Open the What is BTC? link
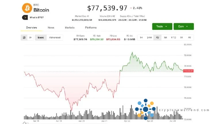The height and width of the screenshot is (124, 214). point(37,18)
